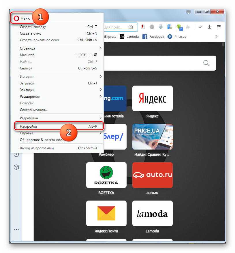This screenshot has width=235, height=253.
Task: Toggle fullscreen icon in Масштаб row
Action: click(x=95, y=55)
